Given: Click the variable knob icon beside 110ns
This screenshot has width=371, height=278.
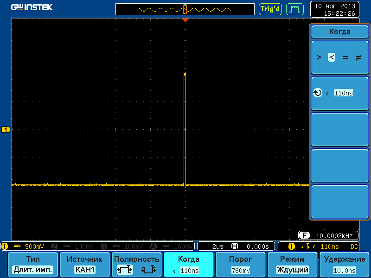Looking at the screenshot, I should [318, 93].
